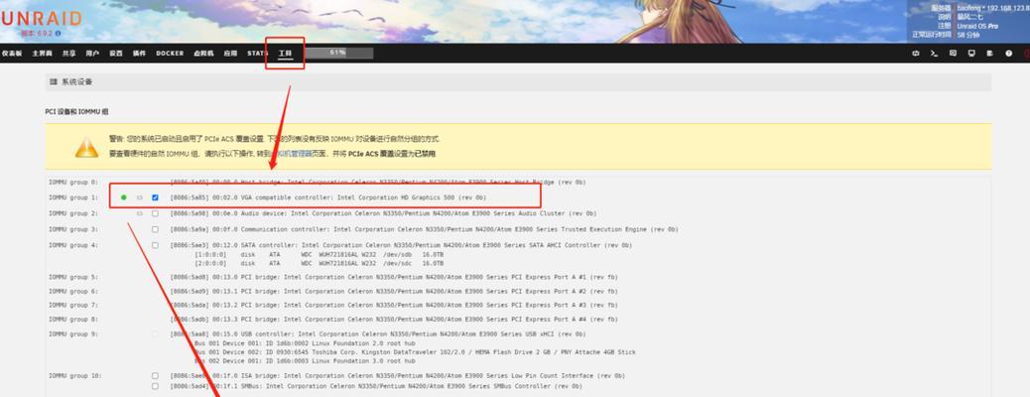Click the USB xHCI controller row
Screen dimensions: 1030x397
(378, 333)
